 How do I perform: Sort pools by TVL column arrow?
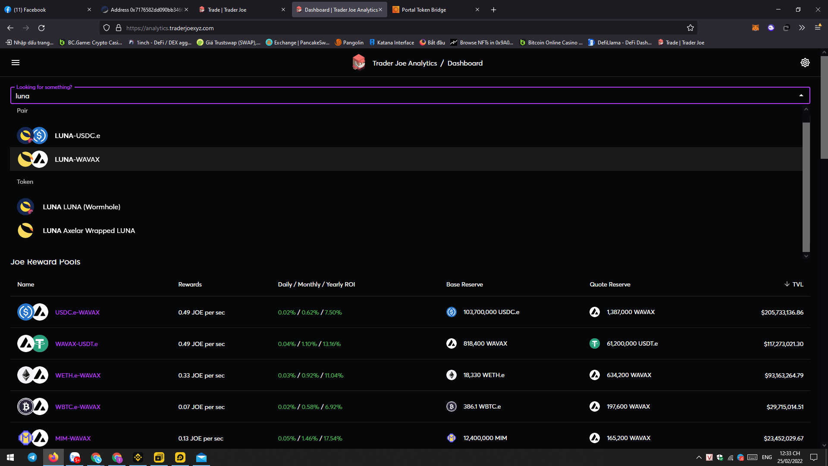787,284
